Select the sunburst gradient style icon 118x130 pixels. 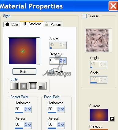tap(33, 86)
